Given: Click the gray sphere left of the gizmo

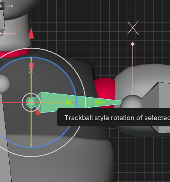Looking at the screenshot, I should (x=5, y=83).
